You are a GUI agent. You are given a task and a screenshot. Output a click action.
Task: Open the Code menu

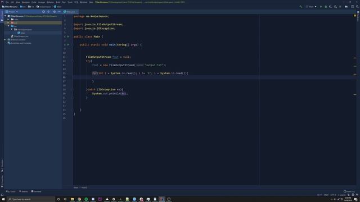tap(34, 2)
